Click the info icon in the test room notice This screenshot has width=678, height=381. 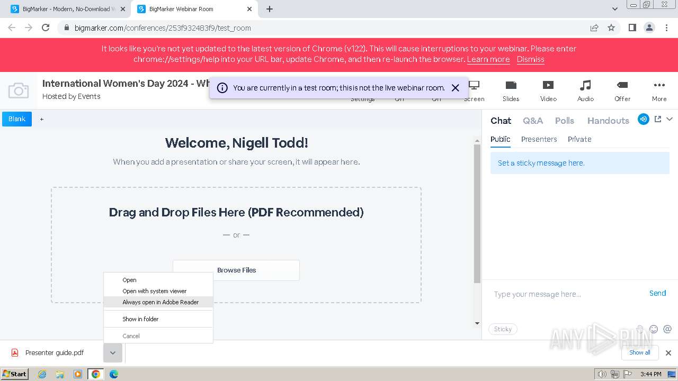point(222,88)
